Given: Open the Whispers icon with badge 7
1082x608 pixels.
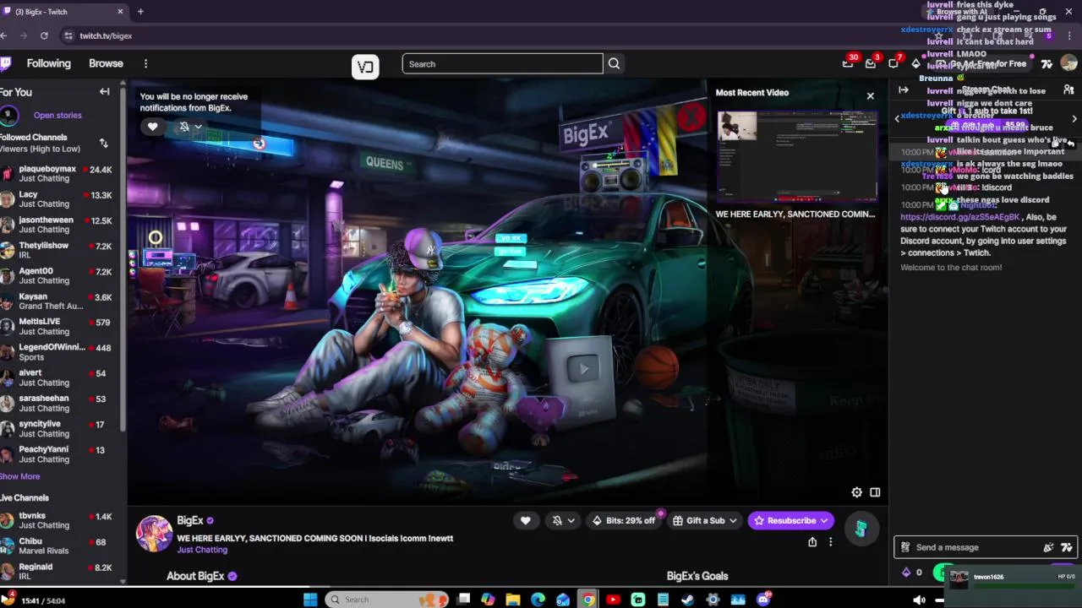Looking at the screenshot, I should tap(893, 63).
